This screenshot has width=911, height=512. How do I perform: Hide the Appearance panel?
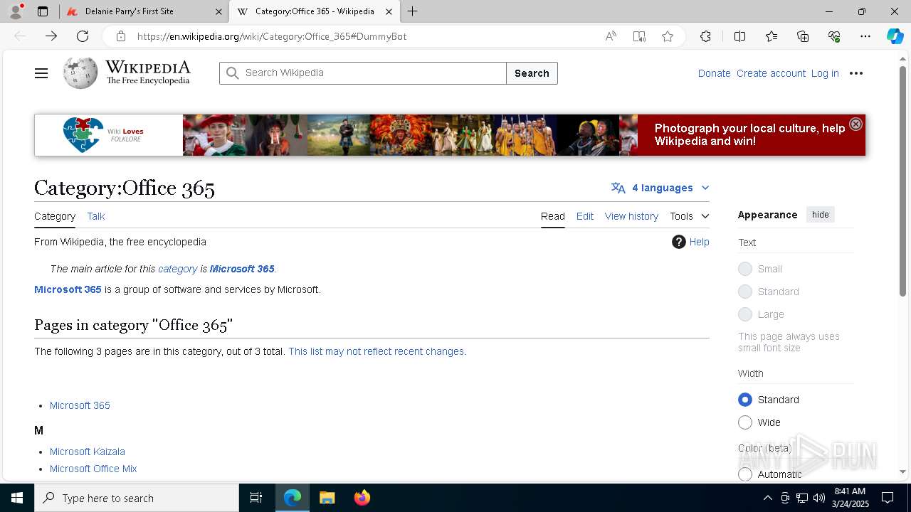(x=821, y=215)
